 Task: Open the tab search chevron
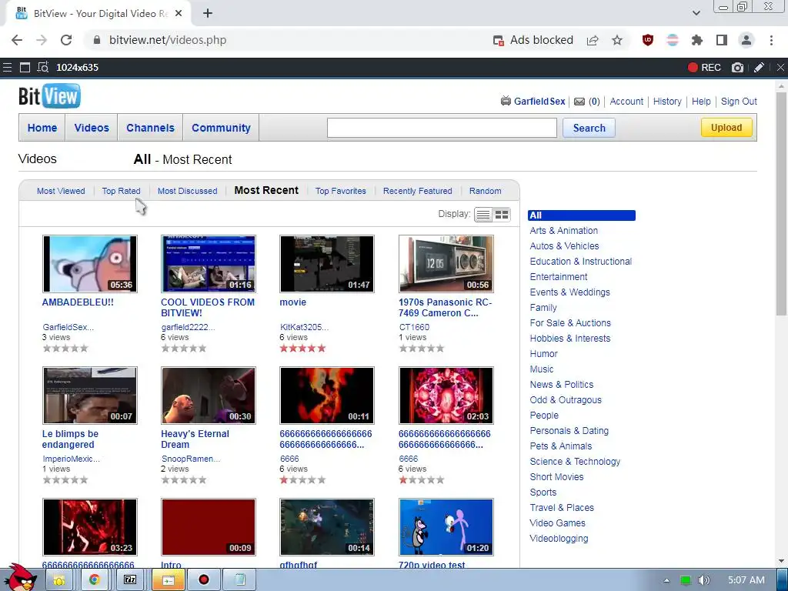click(696, 13)
